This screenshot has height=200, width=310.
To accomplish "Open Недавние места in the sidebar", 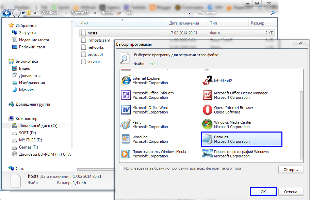I will 30,40.
